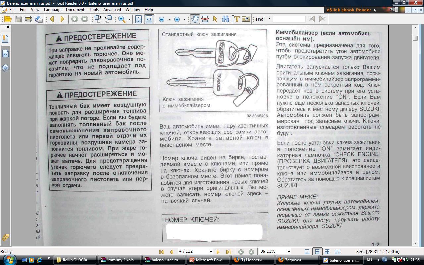
Task: Open the Find options dropdown arrow
Action: (269, 19)
